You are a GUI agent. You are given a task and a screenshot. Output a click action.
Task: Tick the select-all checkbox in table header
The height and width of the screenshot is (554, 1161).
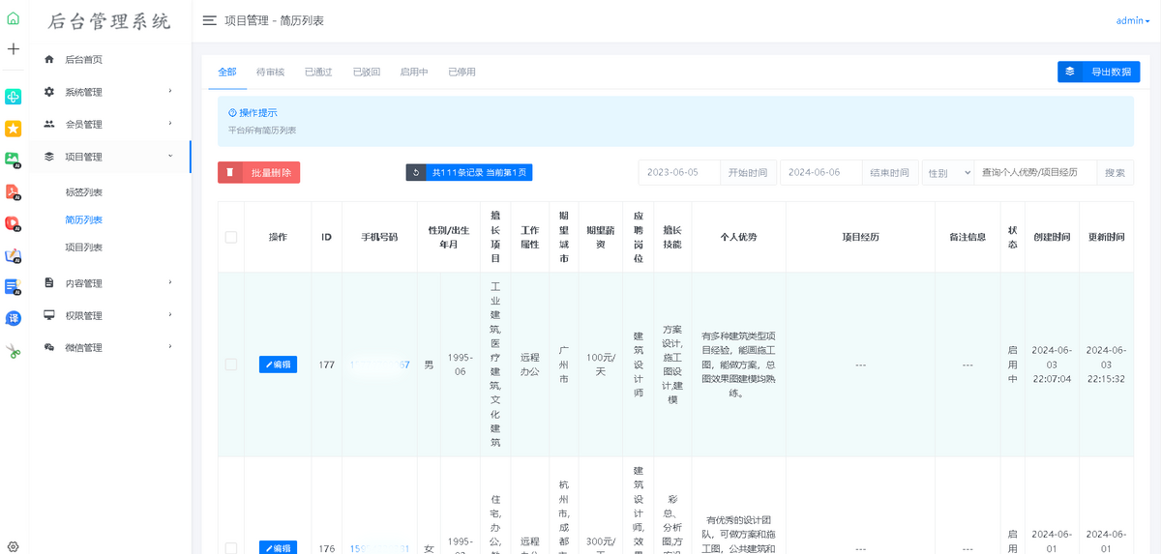231,237
